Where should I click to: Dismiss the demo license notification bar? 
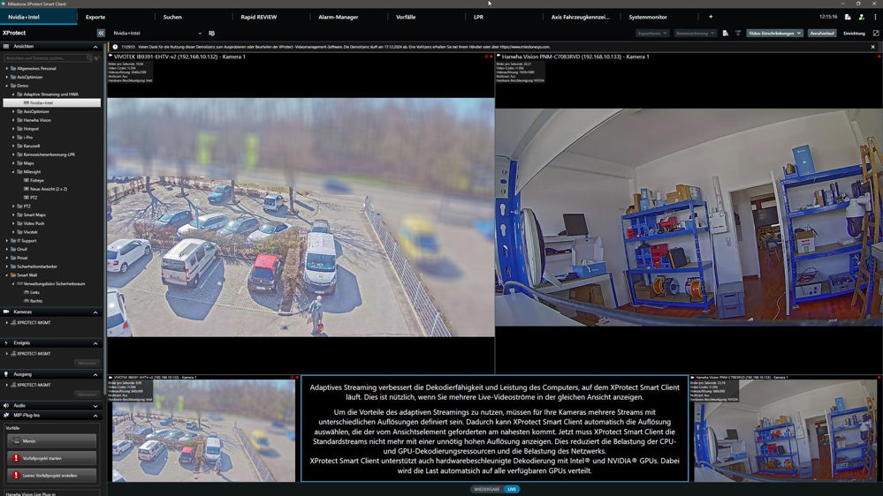(x=873, y=48)
